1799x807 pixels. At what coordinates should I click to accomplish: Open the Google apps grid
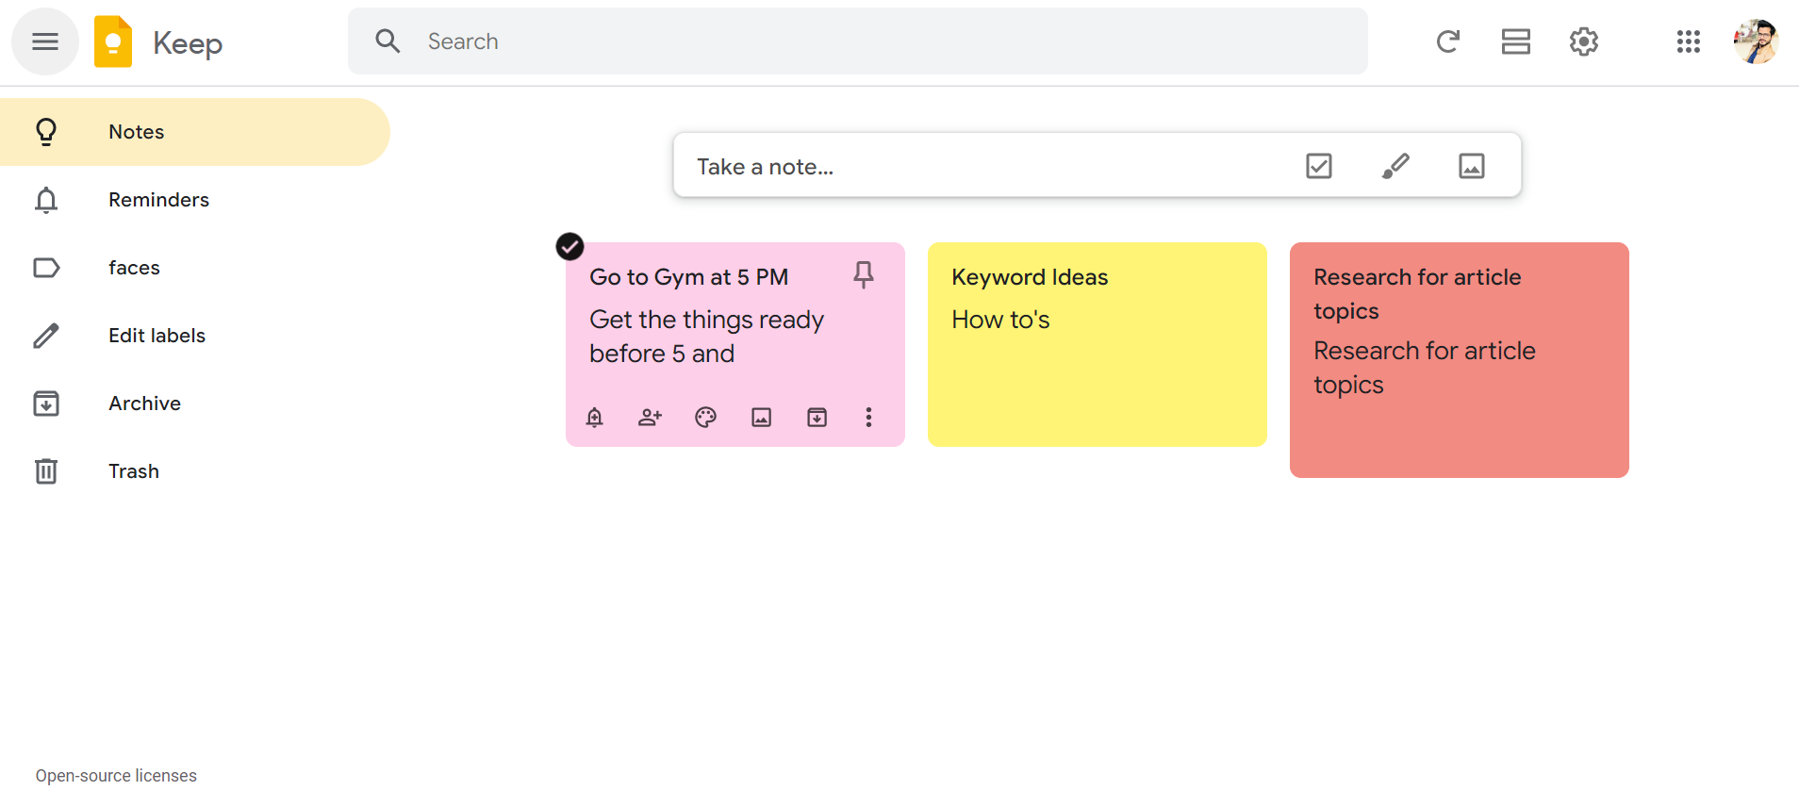point(1688,41)
